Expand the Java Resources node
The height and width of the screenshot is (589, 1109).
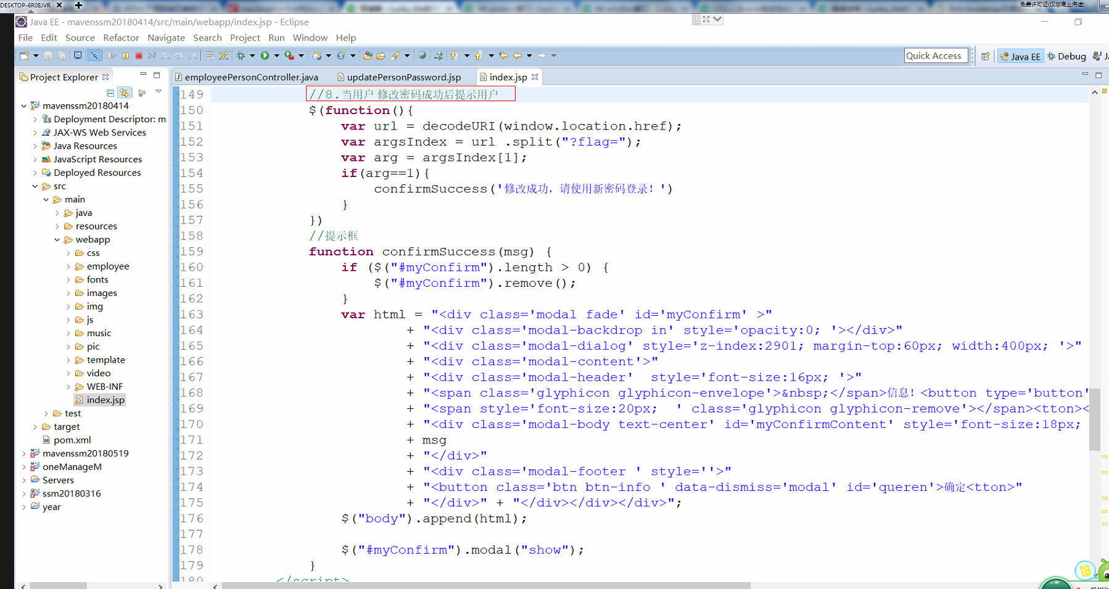(35, 146)
